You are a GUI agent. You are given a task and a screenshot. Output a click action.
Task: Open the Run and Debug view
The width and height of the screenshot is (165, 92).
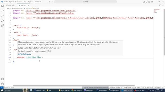[x=2, y=21]
